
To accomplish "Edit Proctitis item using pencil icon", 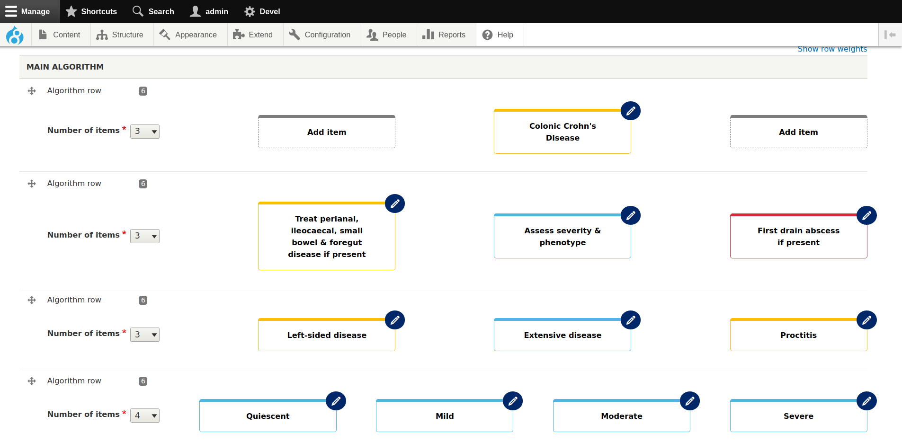I will (866, 320).
